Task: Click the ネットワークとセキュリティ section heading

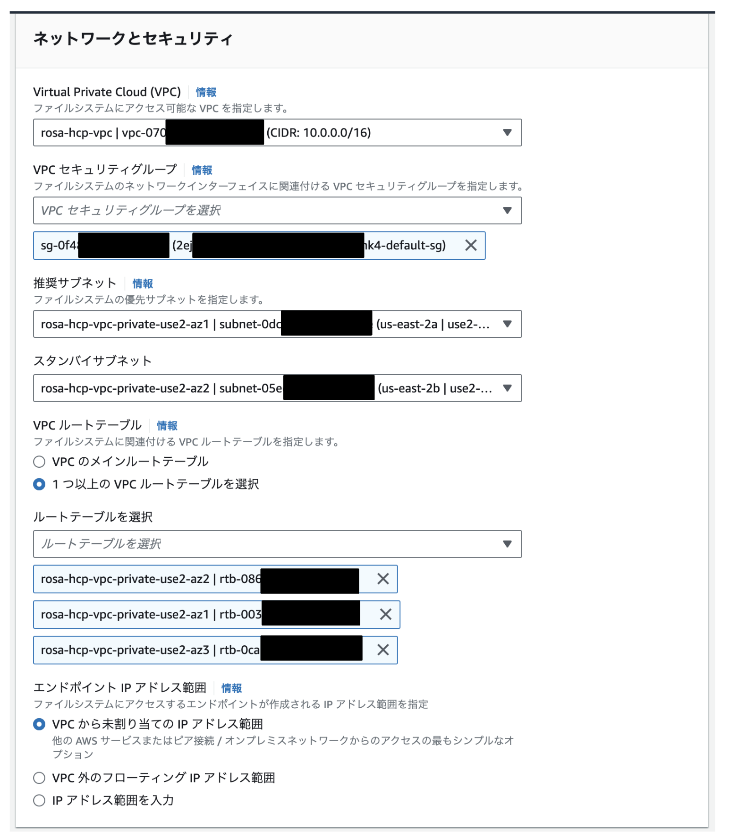Action: point(133,39)
